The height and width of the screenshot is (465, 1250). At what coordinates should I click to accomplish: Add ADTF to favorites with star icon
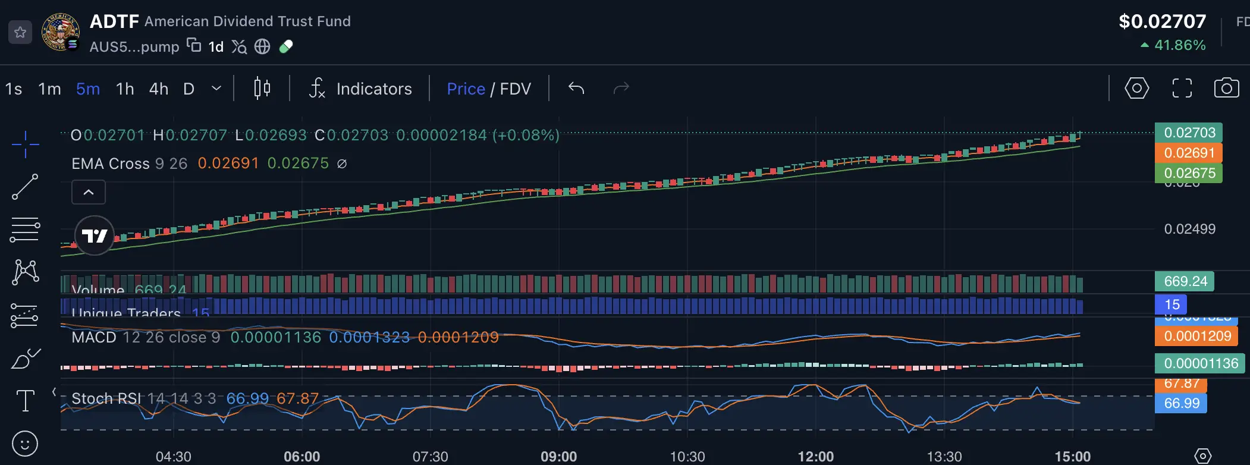coord(20,32)
